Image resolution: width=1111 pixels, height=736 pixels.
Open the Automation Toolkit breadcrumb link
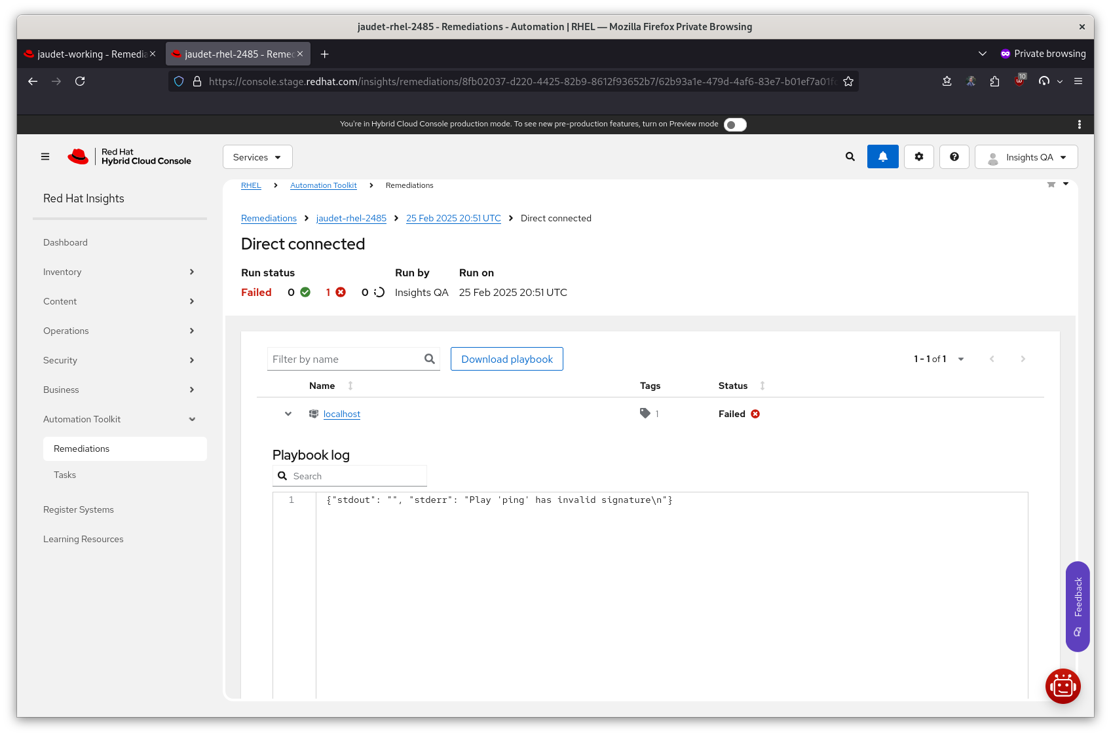click(x=324, y=185)
